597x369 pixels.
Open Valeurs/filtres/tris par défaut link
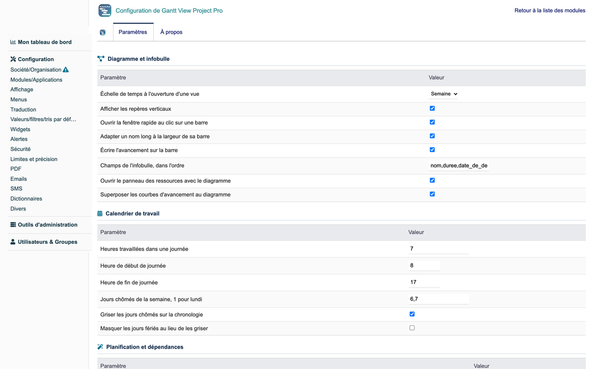pos(43,119)
